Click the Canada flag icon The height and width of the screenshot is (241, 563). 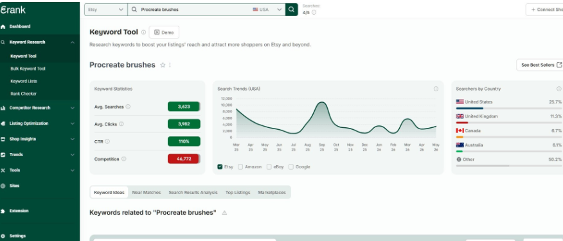(460, 130)
